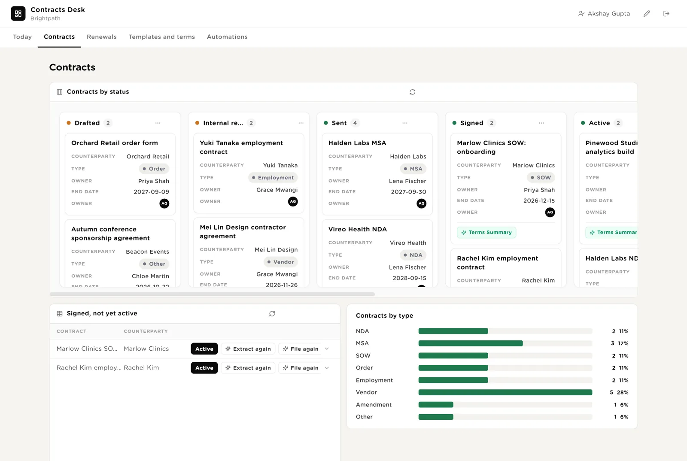Viewport: 687px width, 461px height.
Task: Open Rachel Kim employment contract card title
Action: click(x=497, y=263)
